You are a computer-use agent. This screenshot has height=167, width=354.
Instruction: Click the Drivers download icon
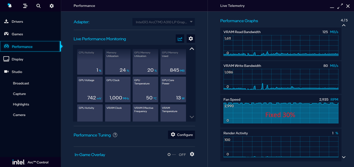pos(6,22)
